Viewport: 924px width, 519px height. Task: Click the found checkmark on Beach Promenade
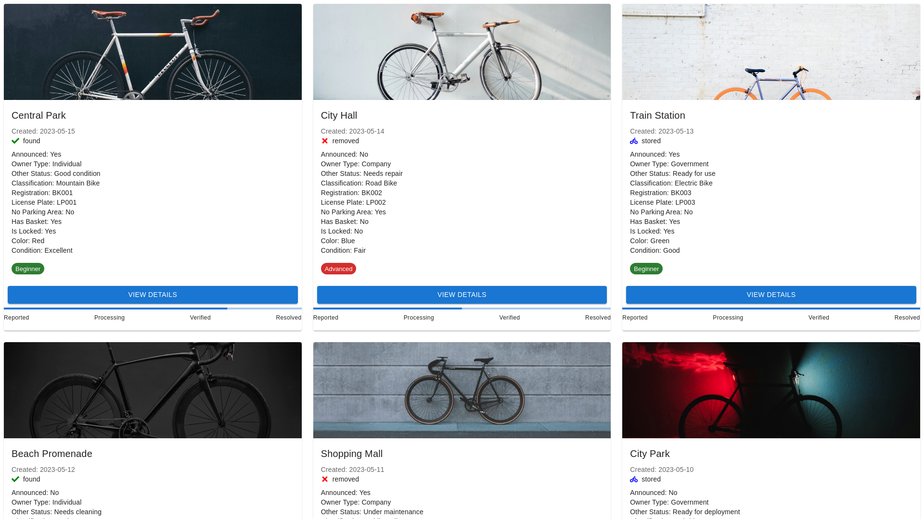15,479
